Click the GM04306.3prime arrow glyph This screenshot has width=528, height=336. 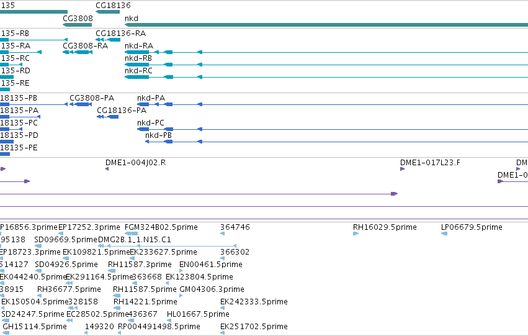point(181,296)
